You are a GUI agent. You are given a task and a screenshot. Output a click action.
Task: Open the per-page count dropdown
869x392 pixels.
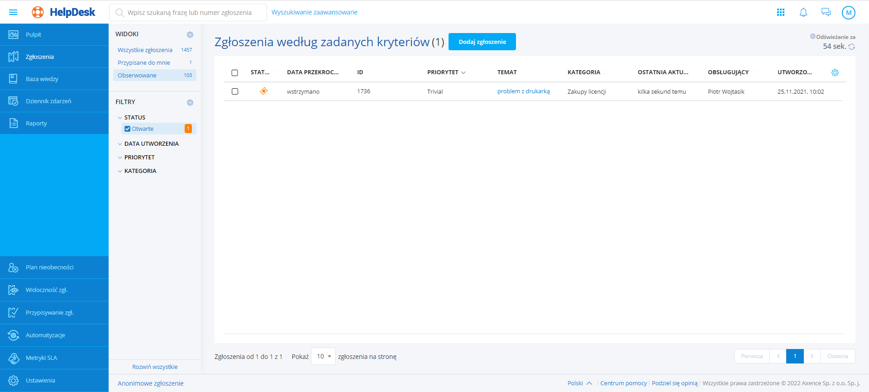pos(324,357)
